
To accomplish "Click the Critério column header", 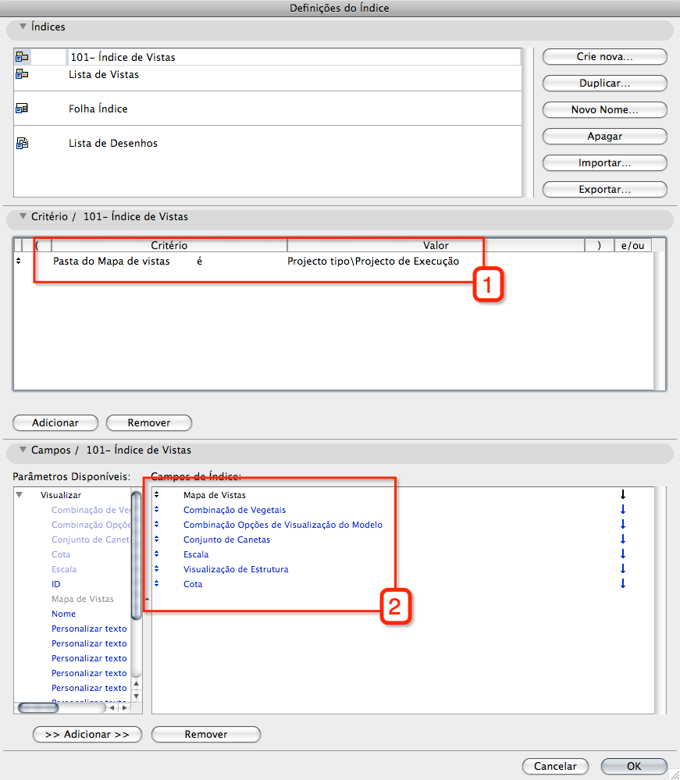I will [x=169, y=245].
